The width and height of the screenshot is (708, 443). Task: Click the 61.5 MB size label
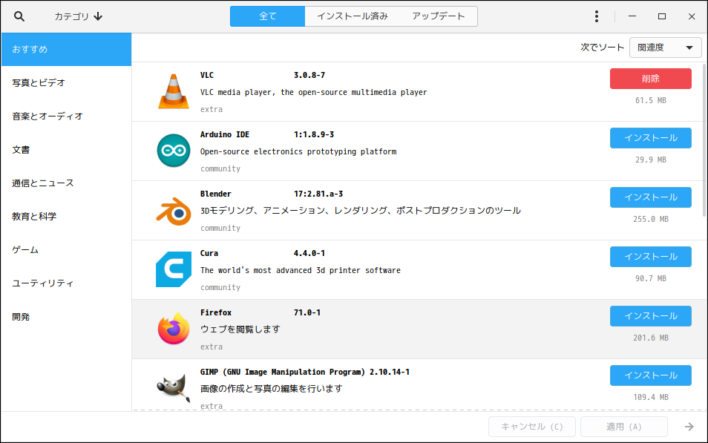[651, 100]
